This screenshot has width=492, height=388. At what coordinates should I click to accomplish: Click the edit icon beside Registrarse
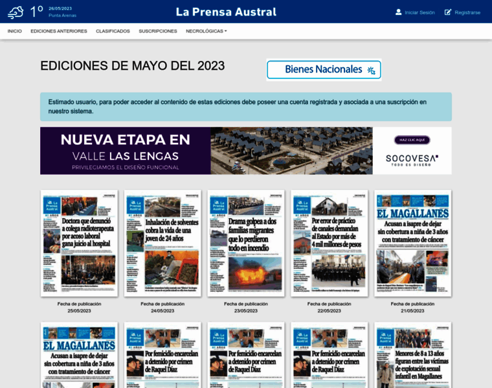(448, 12)
